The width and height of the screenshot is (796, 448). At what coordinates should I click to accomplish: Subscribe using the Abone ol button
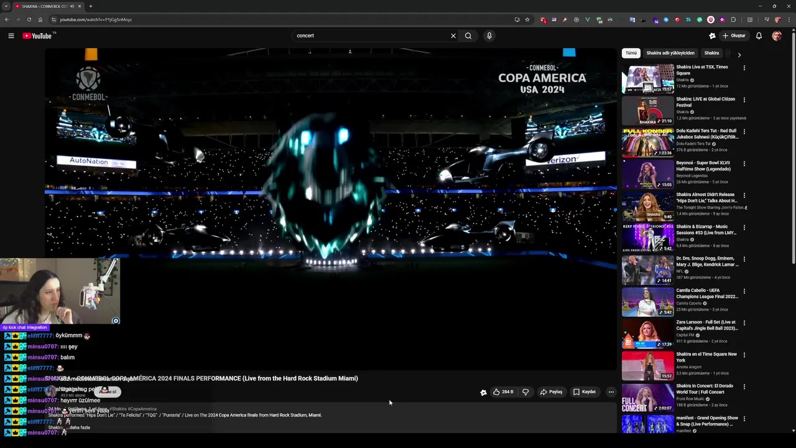coord(108,391)
